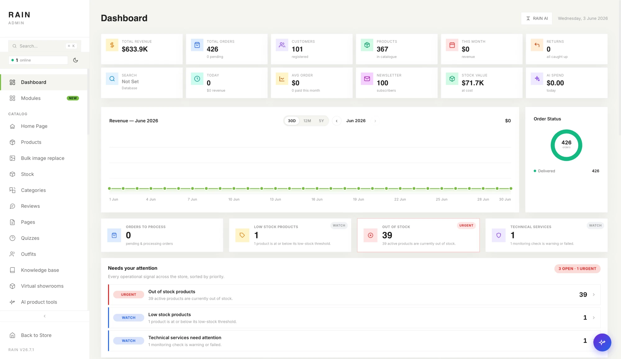Click the Technical Services shield icon

(x=499, y=235)
